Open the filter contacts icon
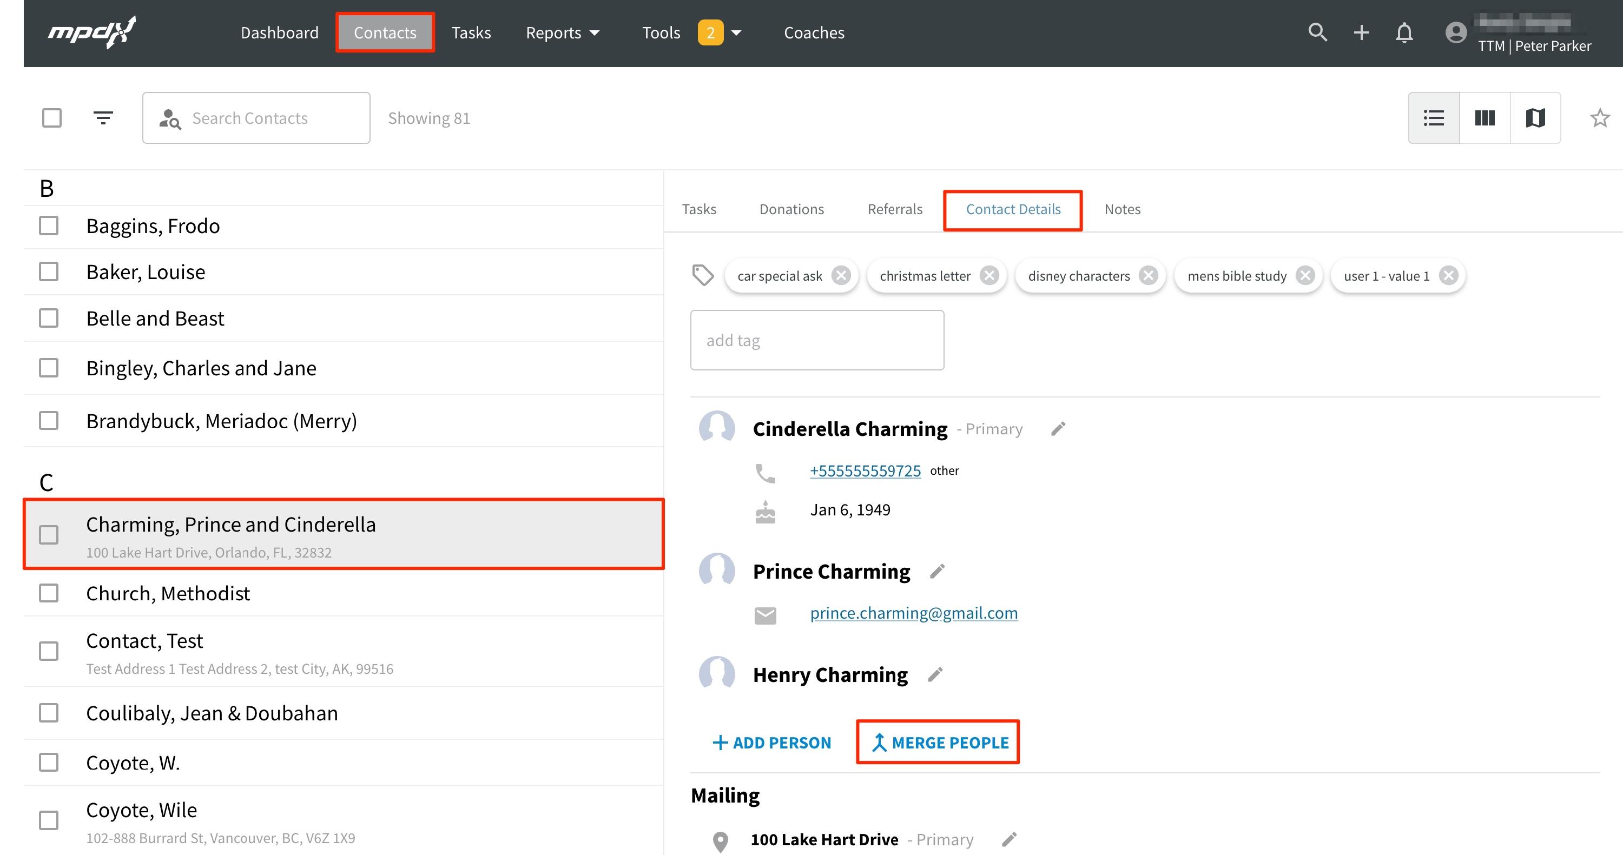The height and width of the screenshot is (855, 1623). coord(103,118)
